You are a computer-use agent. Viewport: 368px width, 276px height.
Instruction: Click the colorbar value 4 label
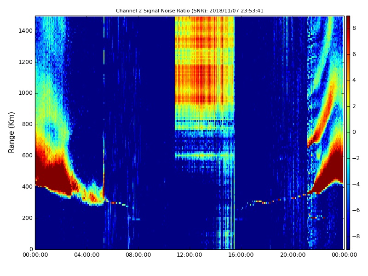click(x=354, y=80)
